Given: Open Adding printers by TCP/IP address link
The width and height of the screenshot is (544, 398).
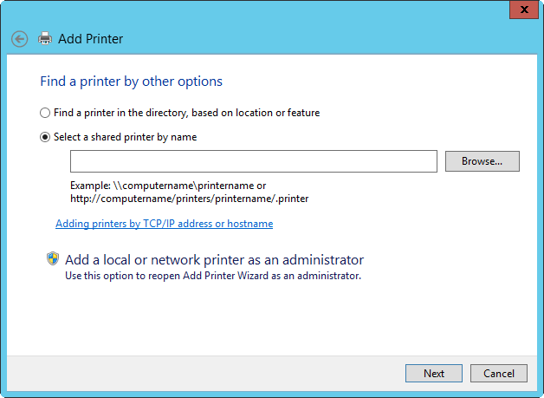Looking at the screenshot, I should pos(164,224).
